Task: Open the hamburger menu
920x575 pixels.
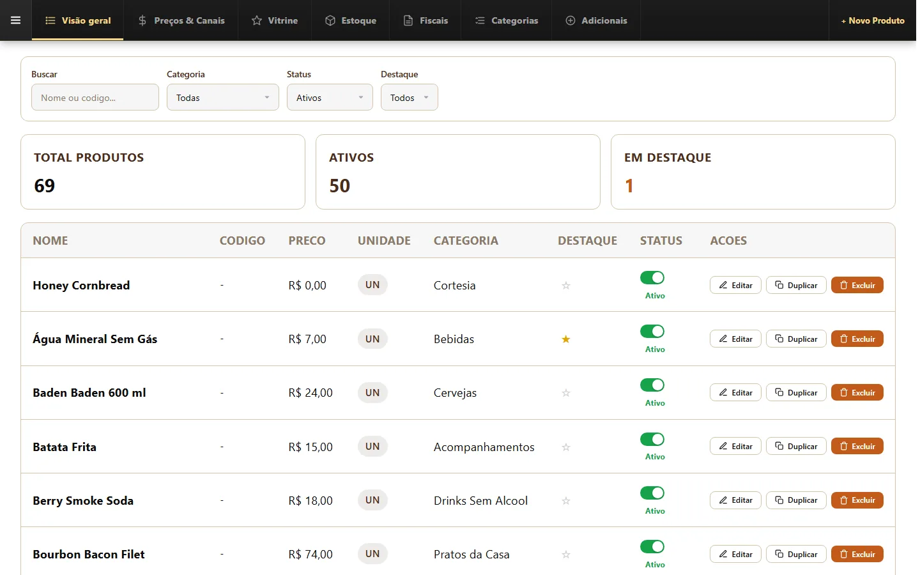Action: click(16, 20)
